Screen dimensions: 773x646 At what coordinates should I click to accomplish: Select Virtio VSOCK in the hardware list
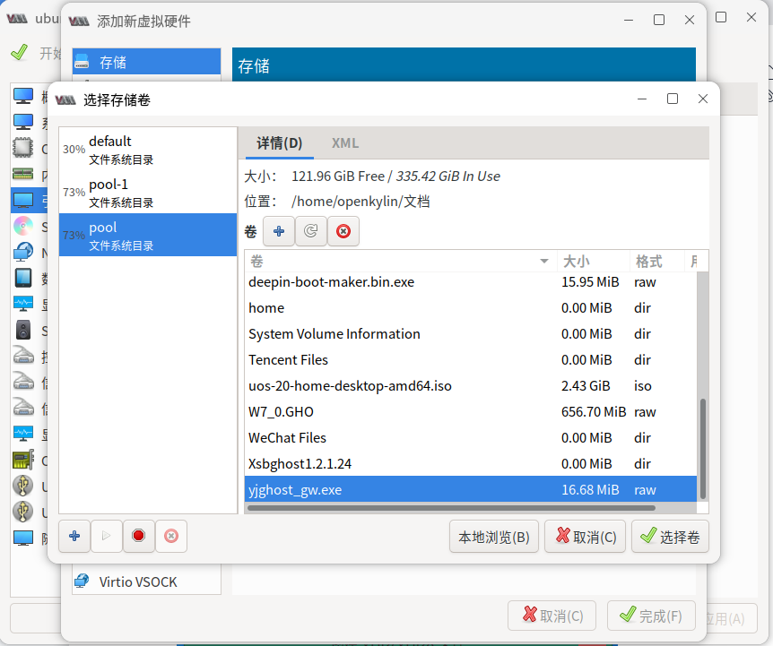[135, 581]
